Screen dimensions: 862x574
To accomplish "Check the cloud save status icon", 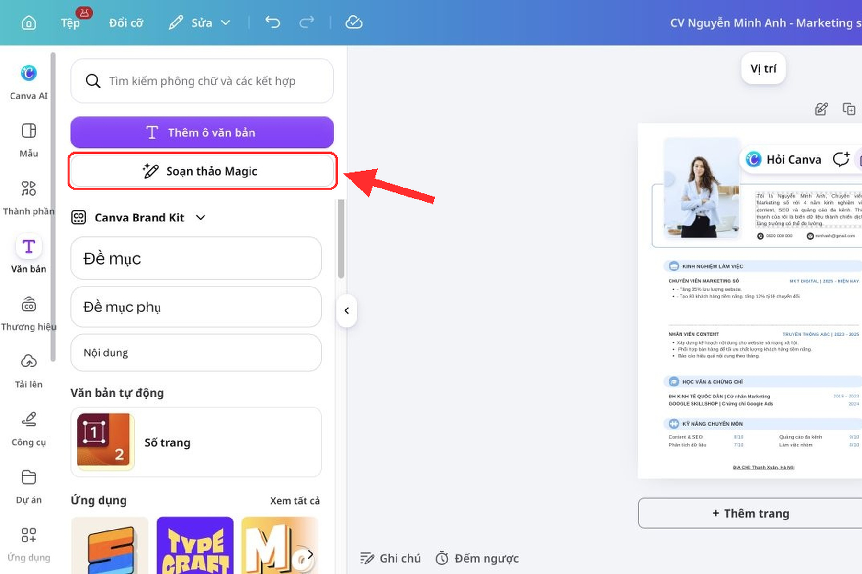I will point(354,22).
